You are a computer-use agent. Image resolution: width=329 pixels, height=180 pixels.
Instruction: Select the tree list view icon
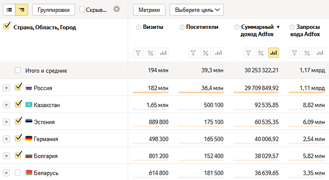pos(22,9)
